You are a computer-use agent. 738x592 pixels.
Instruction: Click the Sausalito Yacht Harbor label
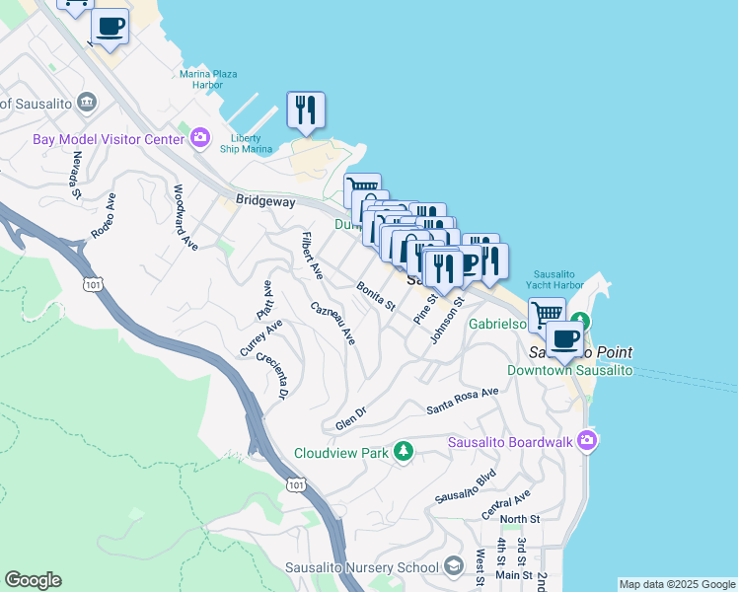tap(554, 279)
